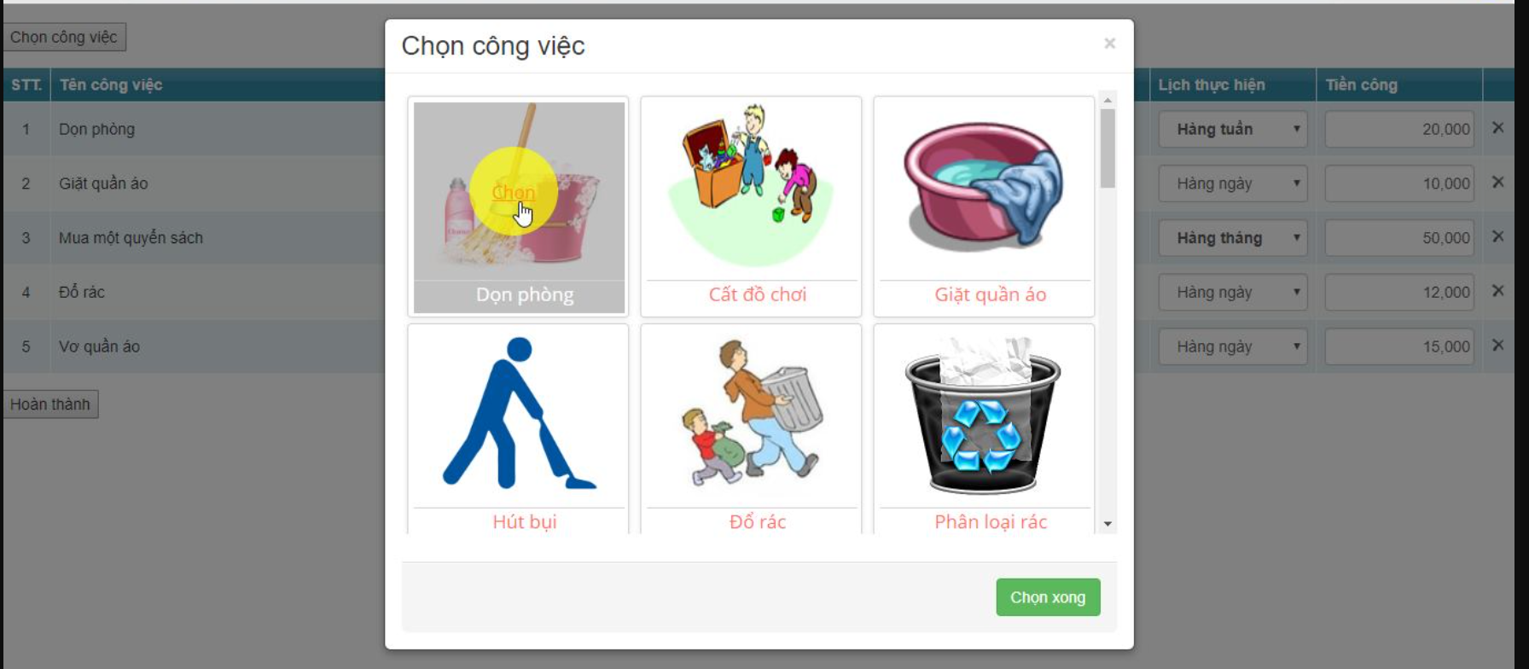Remove the Dọn phòng row with X icon

1497,128
